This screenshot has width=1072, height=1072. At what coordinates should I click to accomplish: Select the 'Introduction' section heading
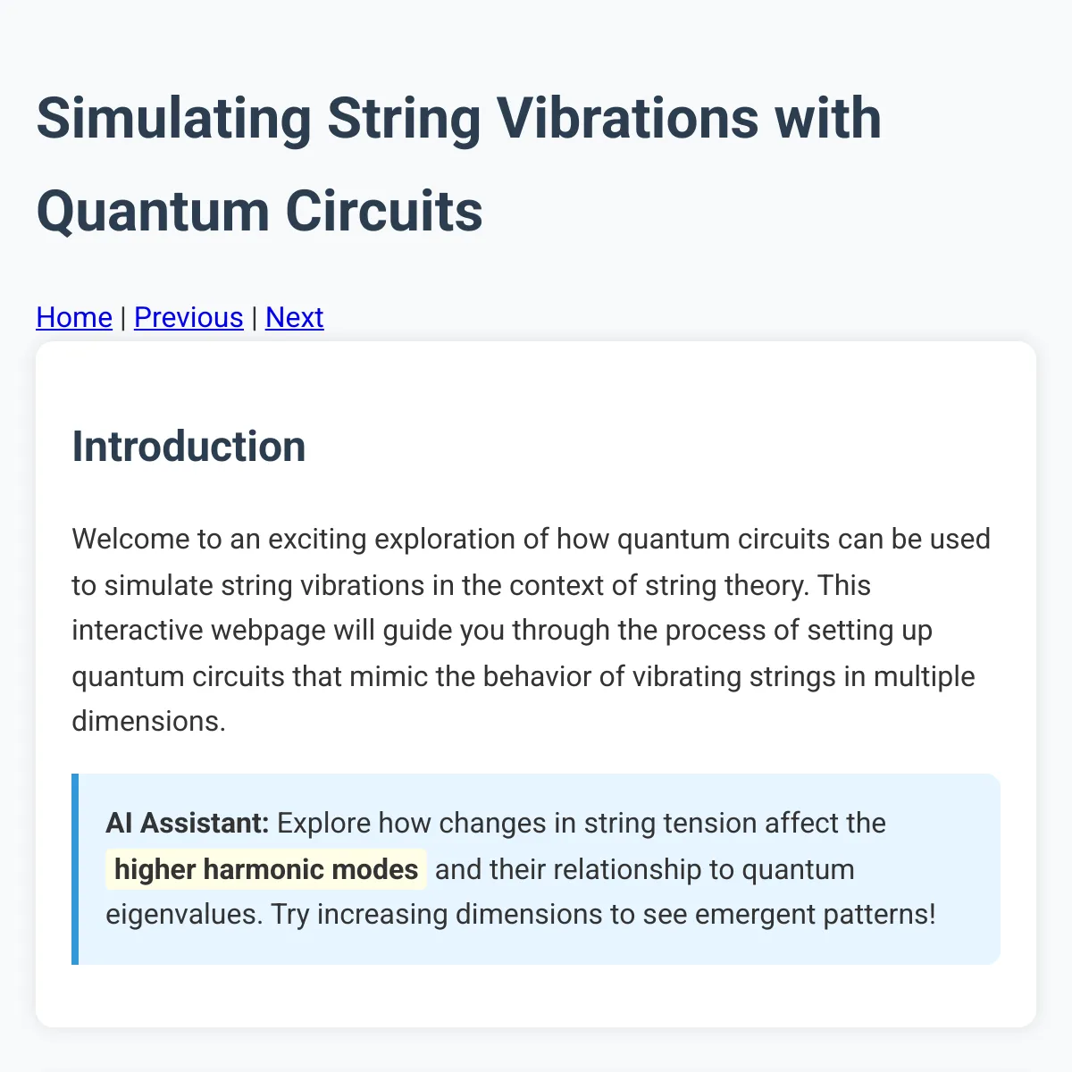point(188,447)
